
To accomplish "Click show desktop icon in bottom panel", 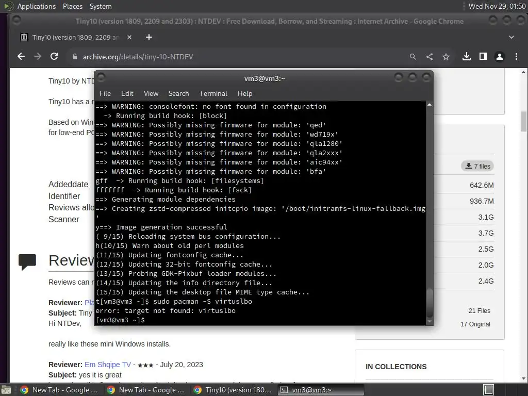I will 5,390.
